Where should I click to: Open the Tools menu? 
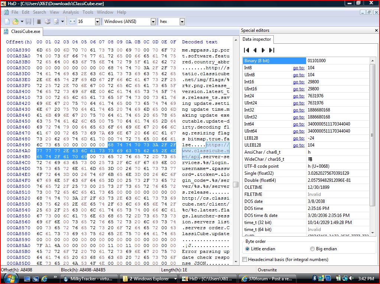click(88, 12)
